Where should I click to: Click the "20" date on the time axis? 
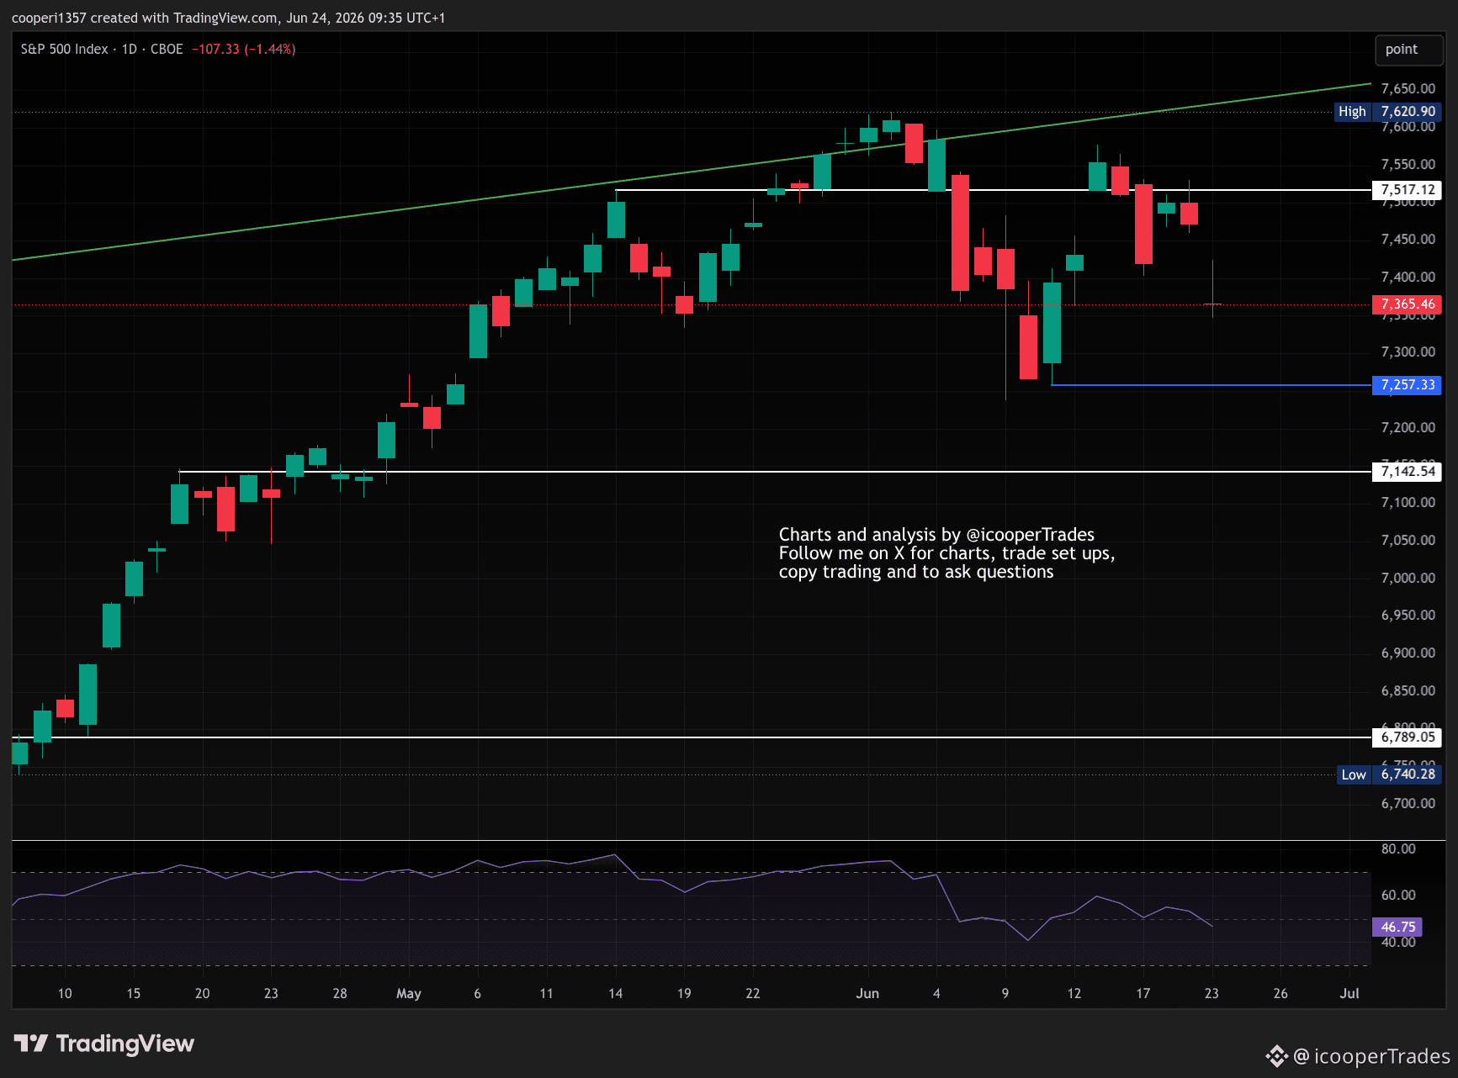[x=202, y=993]
